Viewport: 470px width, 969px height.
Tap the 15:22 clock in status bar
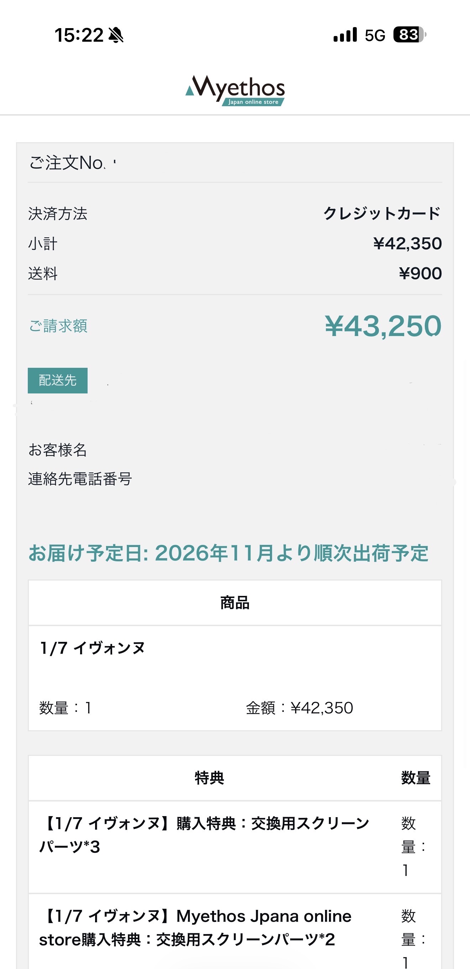[x=79, y=35]
